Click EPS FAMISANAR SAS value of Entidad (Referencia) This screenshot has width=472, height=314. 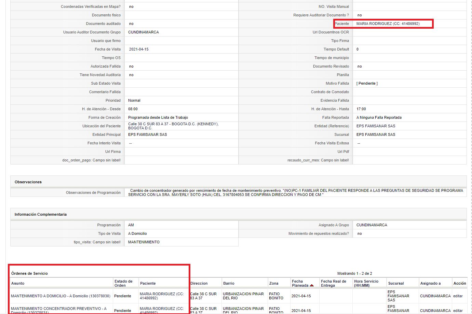coord(376,126)
